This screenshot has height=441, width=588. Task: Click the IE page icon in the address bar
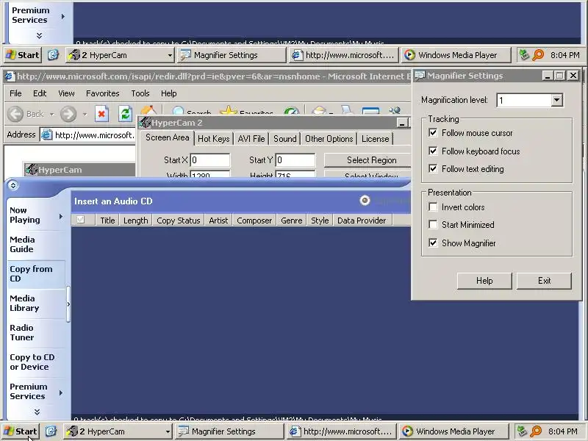tap(46, 135)
